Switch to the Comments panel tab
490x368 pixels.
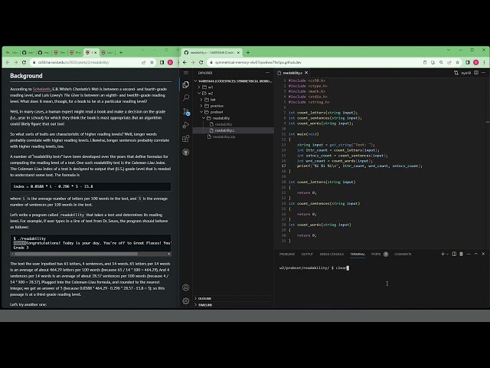[x=403, y=254]
